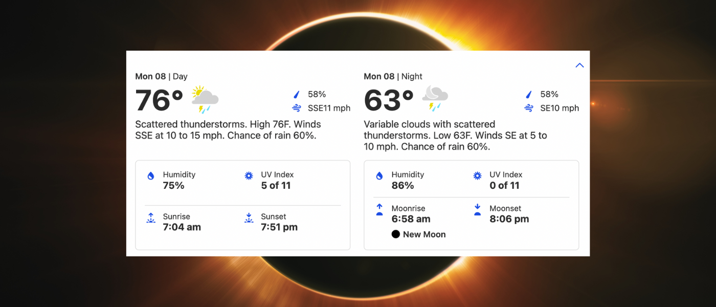Click the 63° nighttime temperature reading
The width and height of the screenshot is (716, 307).
388,100
